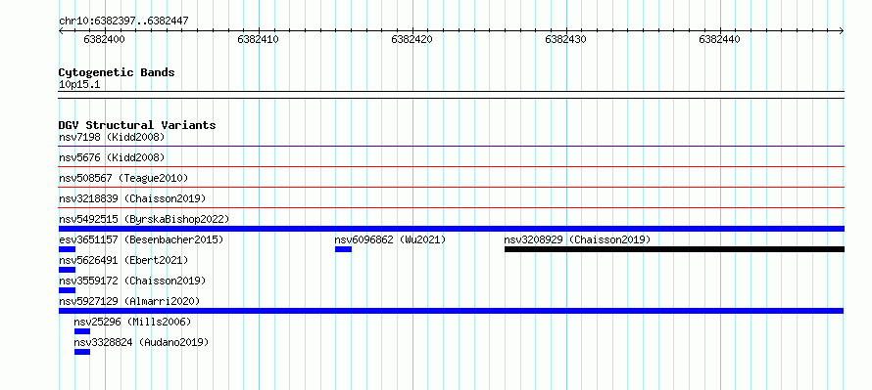Screen dimensions: 872x390
Task: Open nsv3218839 (Chaisson2019) variant details
Action: click(132, 198)
